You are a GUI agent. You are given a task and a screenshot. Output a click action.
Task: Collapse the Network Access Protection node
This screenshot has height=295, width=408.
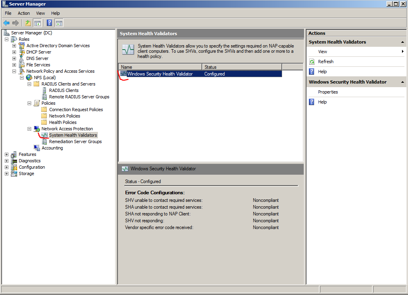click(30, 129)
